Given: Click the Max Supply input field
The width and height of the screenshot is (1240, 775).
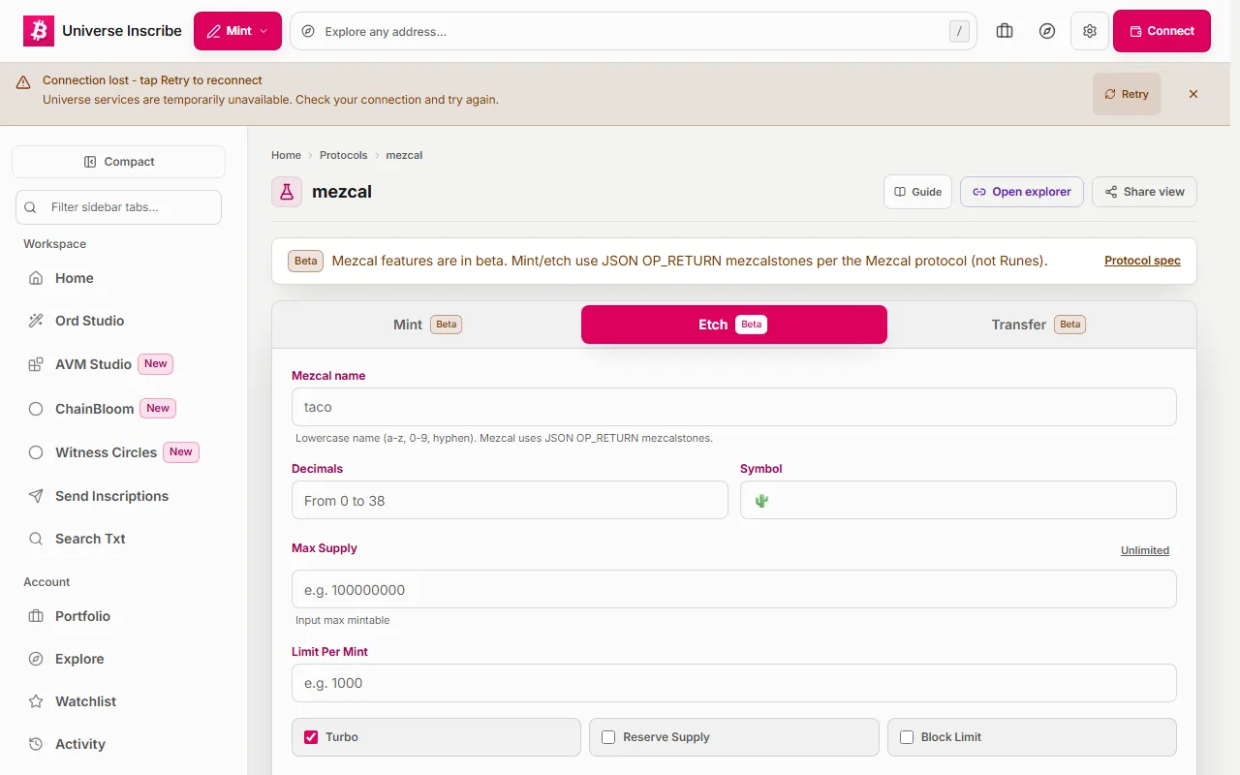Looking at the screenshot, I should click(x=734, y=589).
